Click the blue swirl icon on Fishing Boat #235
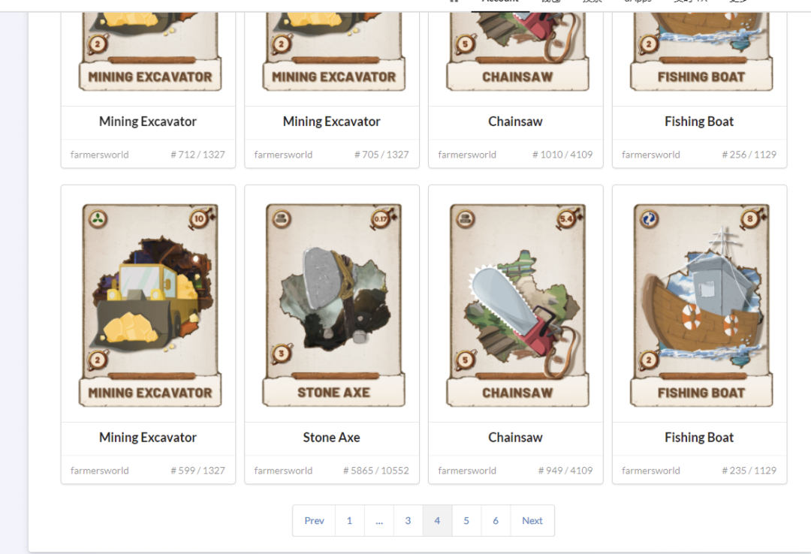The image size is (811, 554). tap(649, 218)
